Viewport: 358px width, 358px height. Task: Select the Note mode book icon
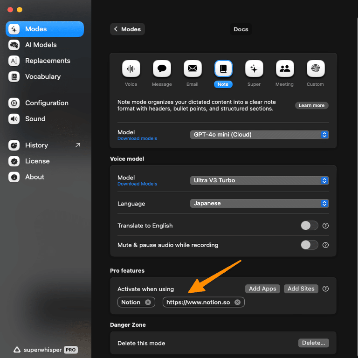[x=223, y=69]
